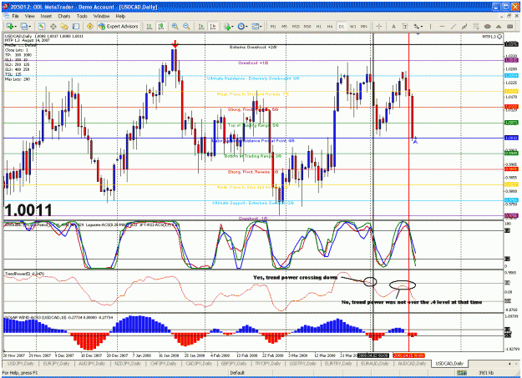This screenshot has width=522, height=378.
Task: Select the Fibonacci Retracement tool
Action: point(476,27)
